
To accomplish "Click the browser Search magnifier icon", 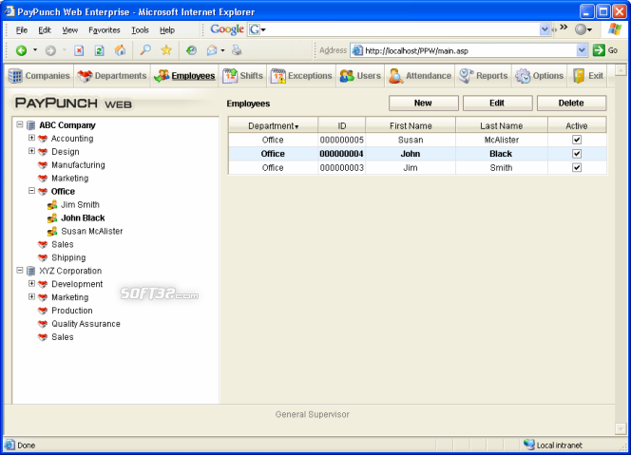I will coord(144,50).
